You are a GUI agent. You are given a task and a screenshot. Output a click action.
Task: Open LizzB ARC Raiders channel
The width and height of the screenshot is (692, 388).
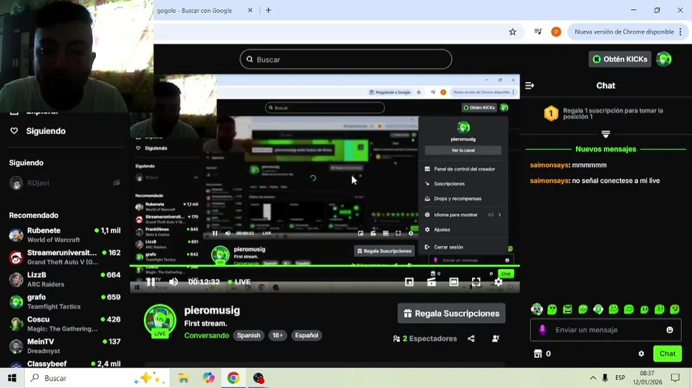[65, 279]
